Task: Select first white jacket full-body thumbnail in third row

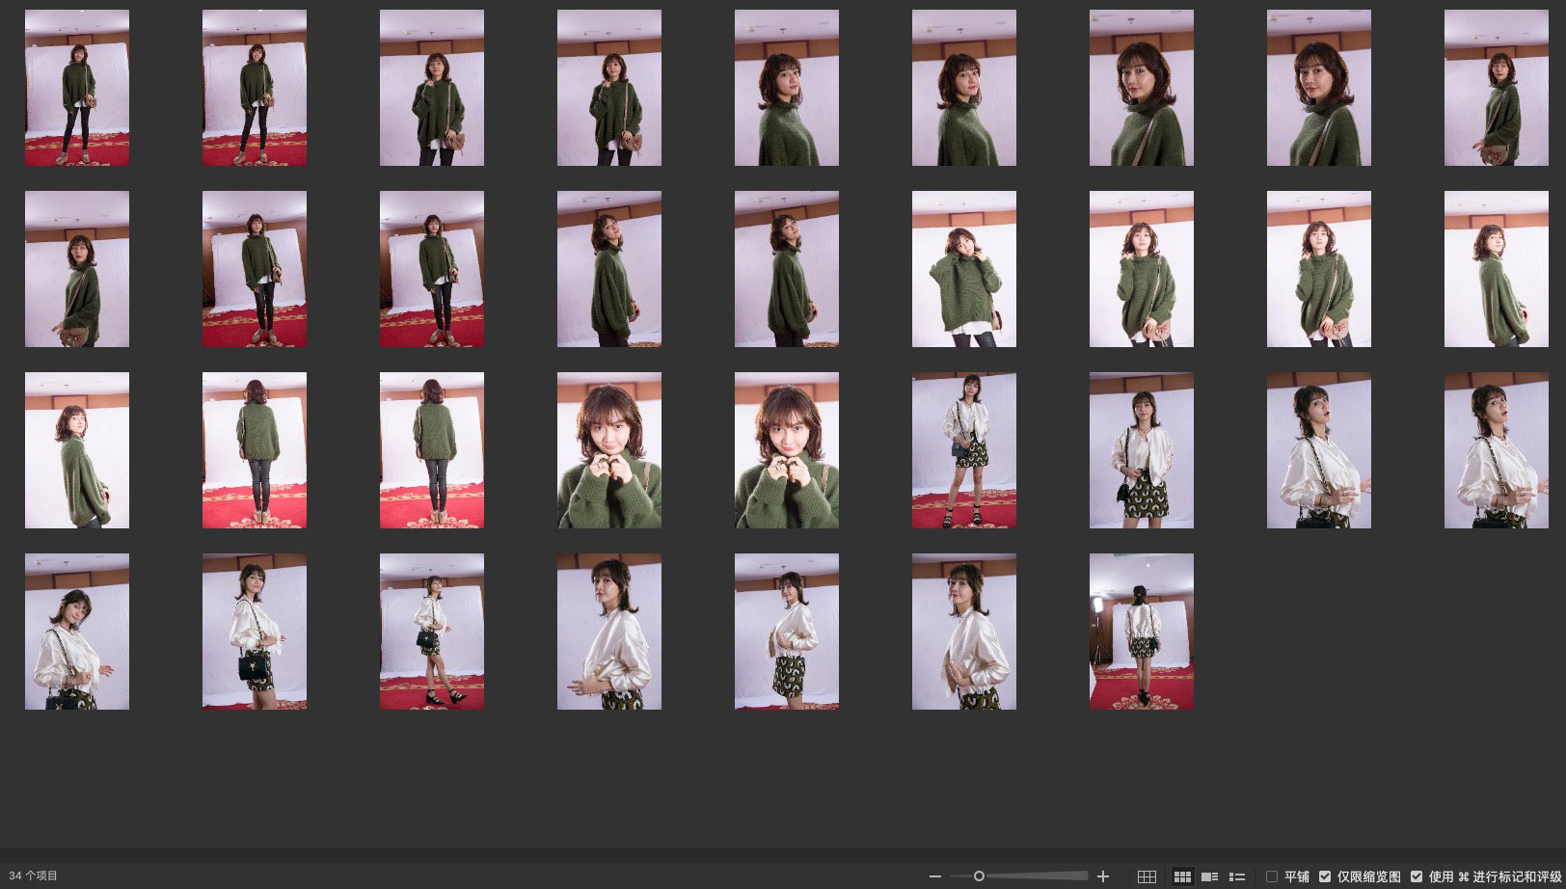Action: [x=963, y=450]
